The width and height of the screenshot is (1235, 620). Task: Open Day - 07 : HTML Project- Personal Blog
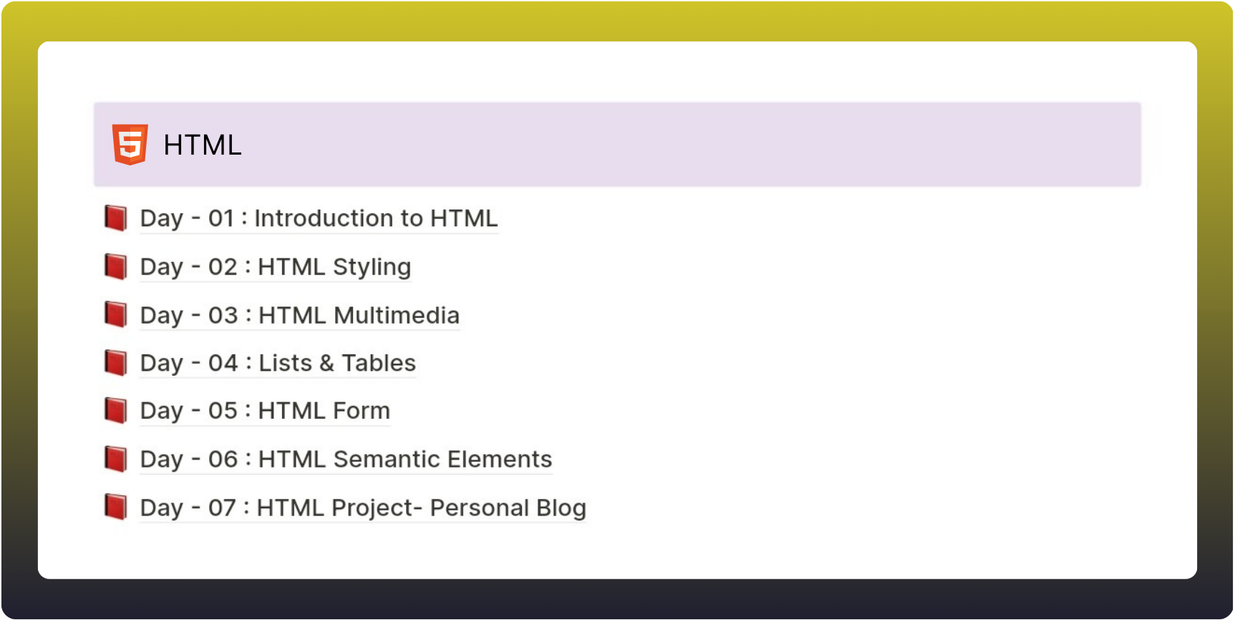363,508
